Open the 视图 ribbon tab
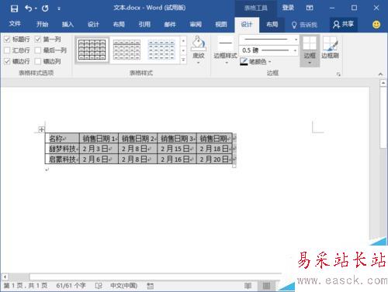This screenshot has height=292, width=388. pyautogui.click(x=221, y=24)
